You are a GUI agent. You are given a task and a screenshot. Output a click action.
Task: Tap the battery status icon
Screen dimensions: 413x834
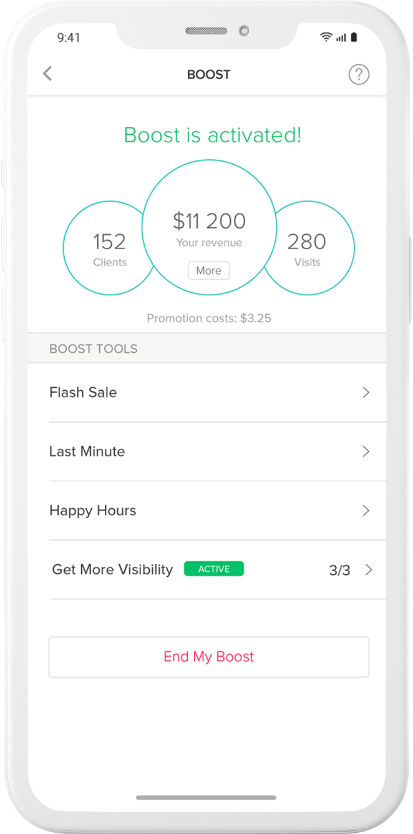(x=354, y=37)
